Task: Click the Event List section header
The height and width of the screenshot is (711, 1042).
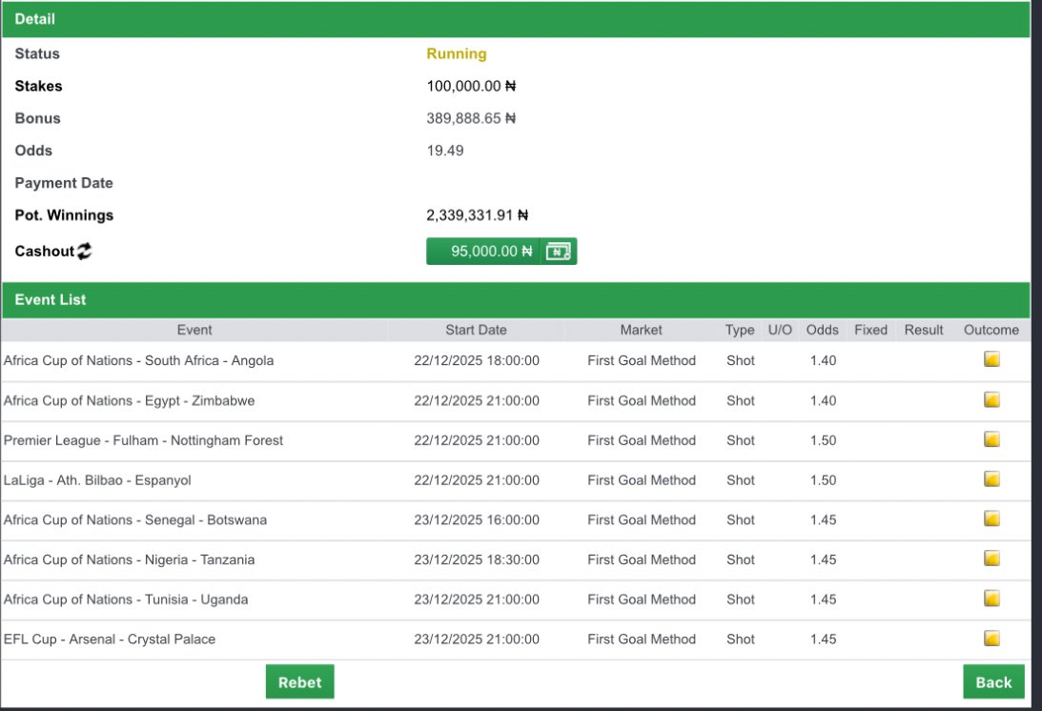Action: click(516, 299)
